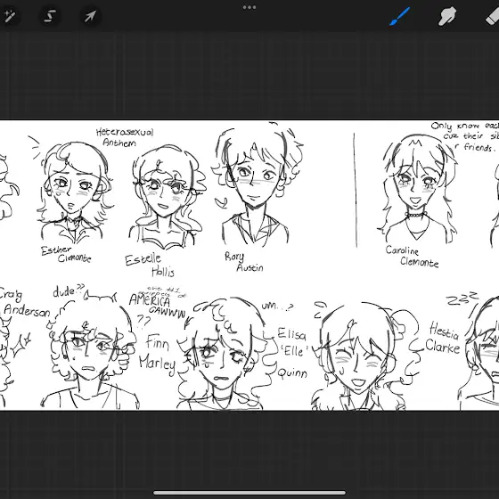The width and height of the screenshot is (499, 499).
Task: Select the Eraser tool
Action: tap(492, 17)
